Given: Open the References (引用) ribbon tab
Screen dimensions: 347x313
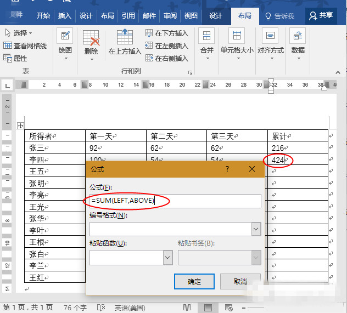Looking at the screenshot, I should pyautogui.click(x=128, y=15).
